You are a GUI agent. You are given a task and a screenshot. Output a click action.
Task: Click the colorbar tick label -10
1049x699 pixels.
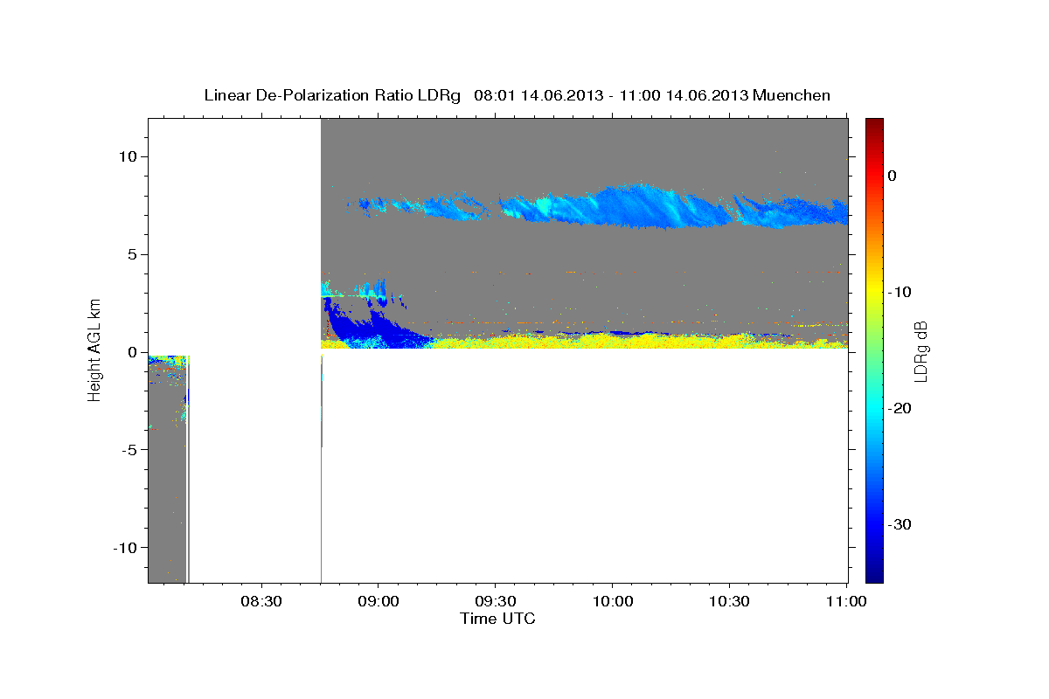click(x=900, y=292)
